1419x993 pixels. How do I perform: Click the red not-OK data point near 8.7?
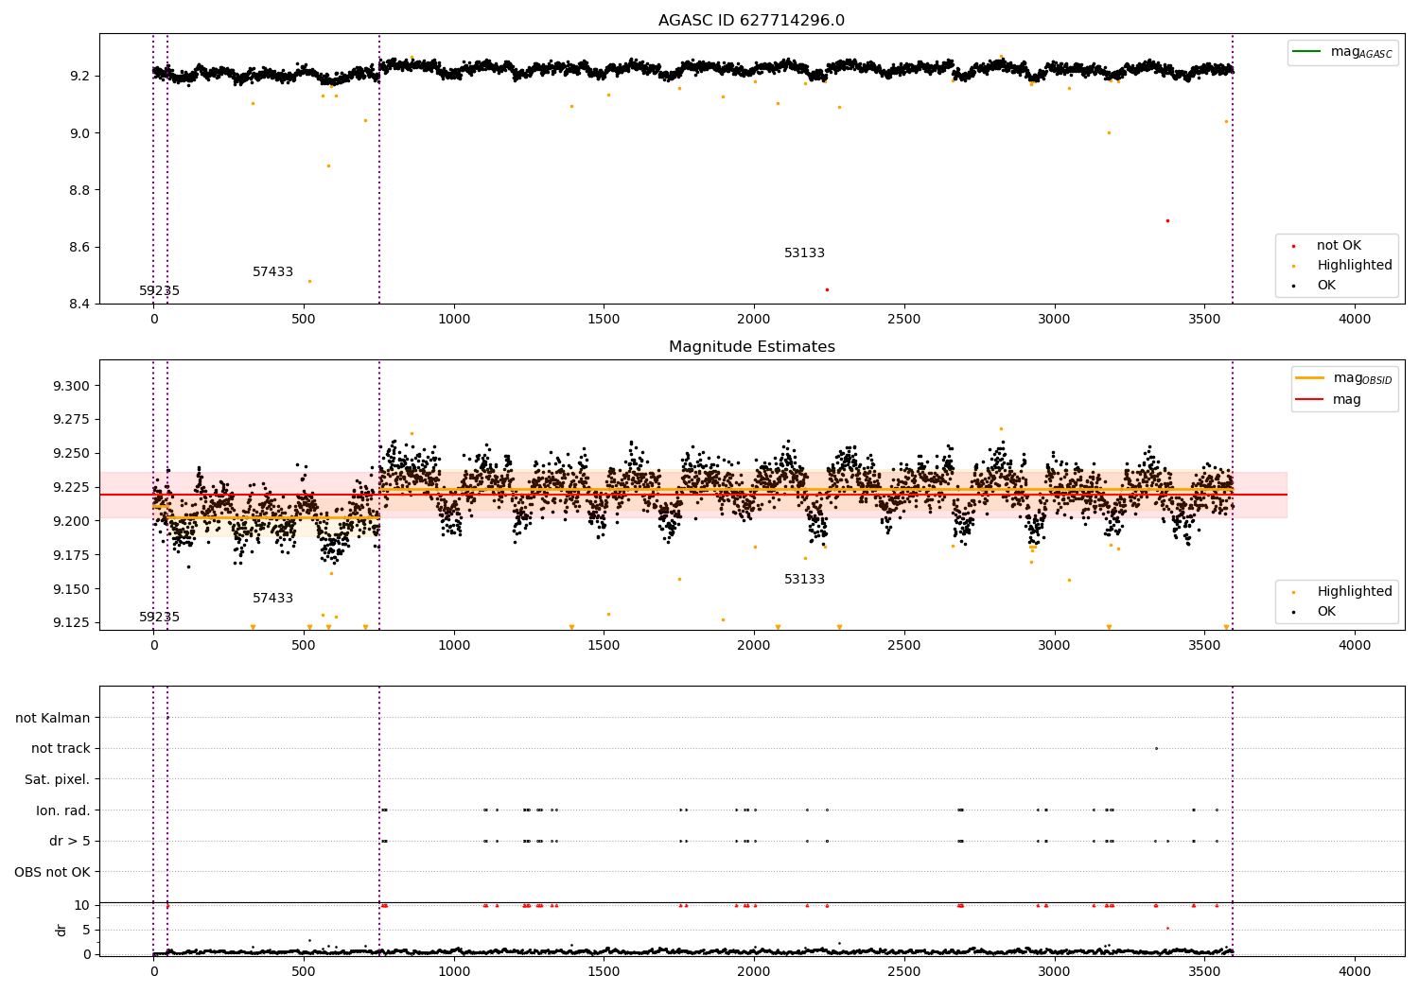tap(1167, 220)
